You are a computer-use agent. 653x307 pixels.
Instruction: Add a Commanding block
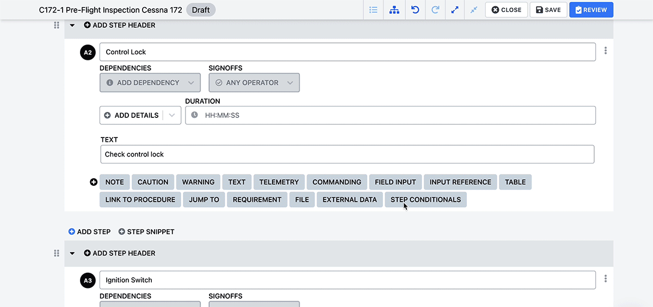pyautogui.click(x=337, y=182)
